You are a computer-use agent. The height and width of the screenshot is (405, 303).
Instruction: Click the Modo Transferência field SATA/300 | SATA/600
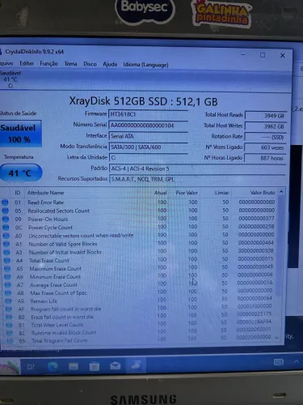click(148, 147)
